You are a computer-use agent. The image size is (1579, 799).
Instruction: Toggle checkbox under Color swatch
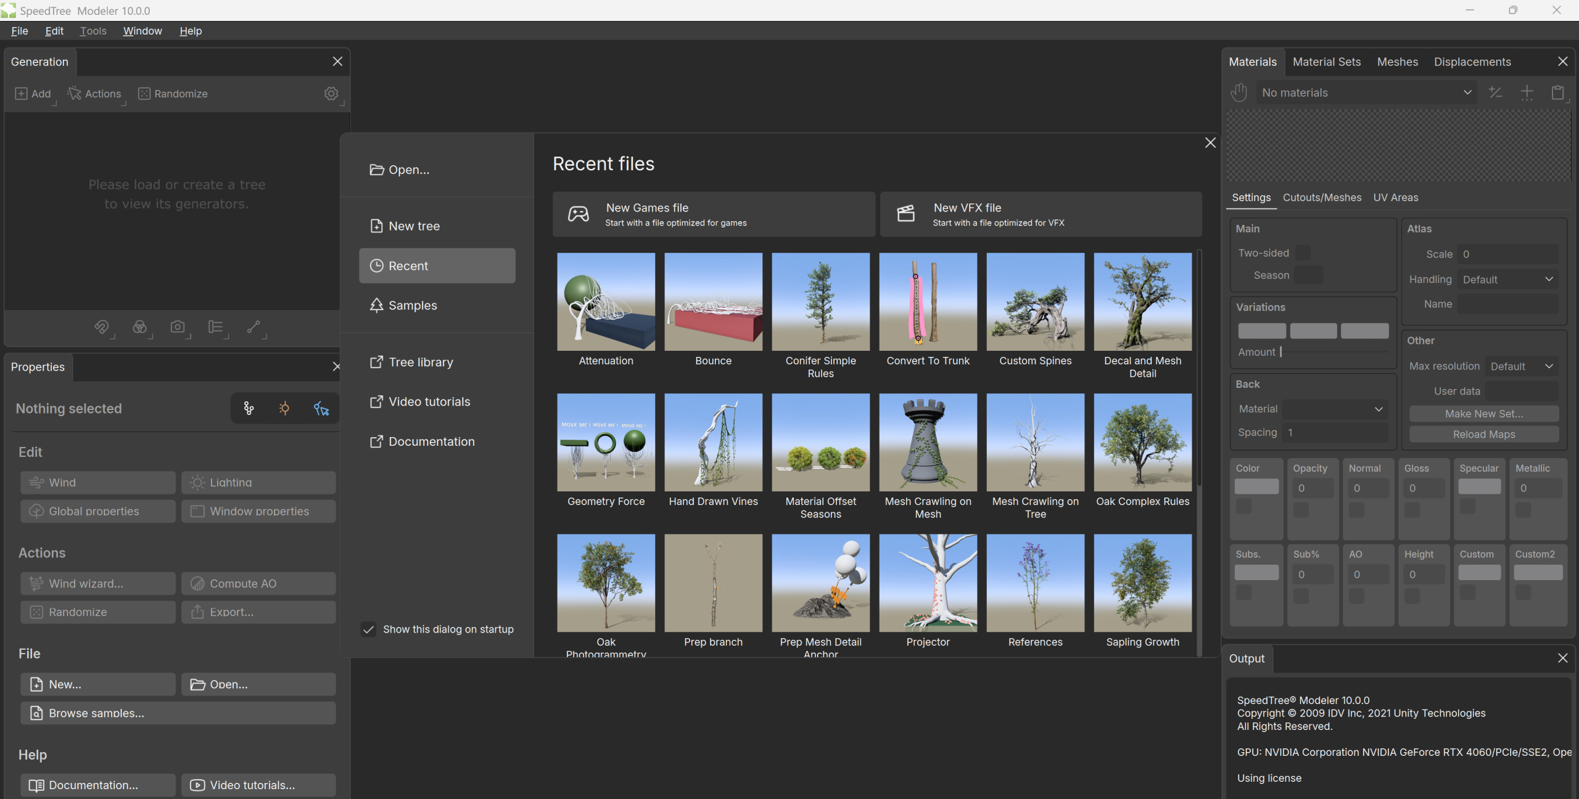point(1244,507)
